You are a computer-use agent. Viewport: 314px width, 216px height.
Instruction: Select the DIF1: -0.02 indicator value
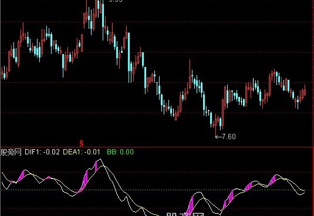click(x=42, y=152)
